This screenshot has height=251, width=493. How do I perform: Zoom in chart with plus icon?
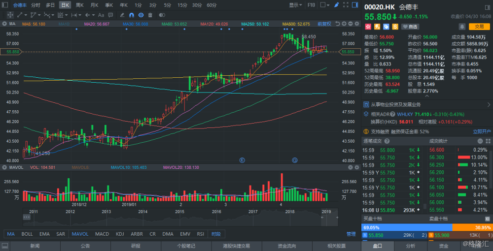coord(344,24)
